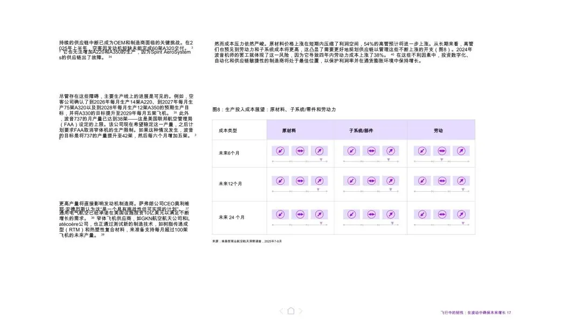
Task: Click the 子系统/部件 column header
Action: click(361, 131)
